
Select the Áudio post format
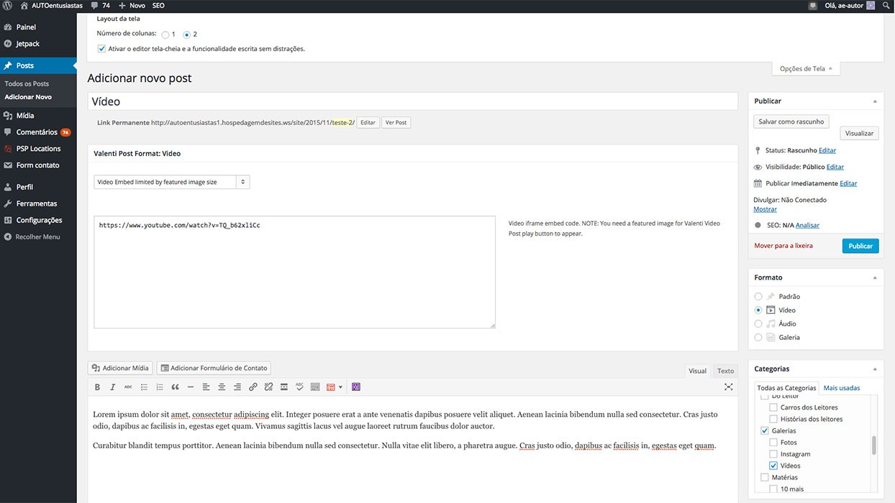758,324
